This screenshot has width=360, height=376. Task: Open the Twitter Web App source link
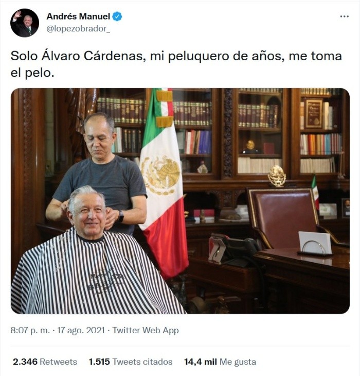146,331
